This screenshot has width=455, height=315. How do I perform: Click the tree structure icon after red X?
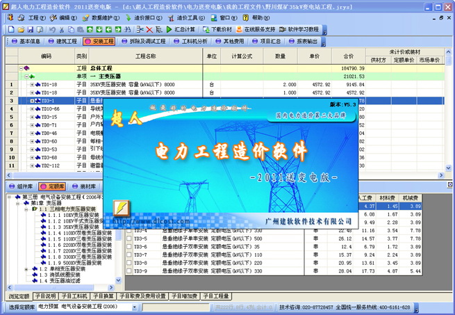click(x=158, y=29)
